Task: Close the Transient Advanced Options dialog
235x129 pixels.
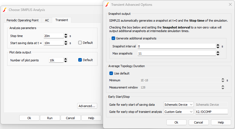Action: (230, 4)
